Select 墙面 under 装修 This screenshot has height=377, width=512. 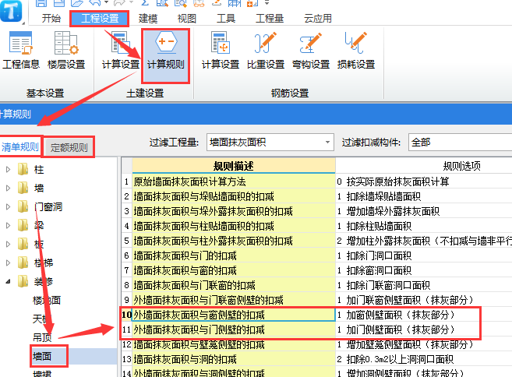click(x=42, y=356)
